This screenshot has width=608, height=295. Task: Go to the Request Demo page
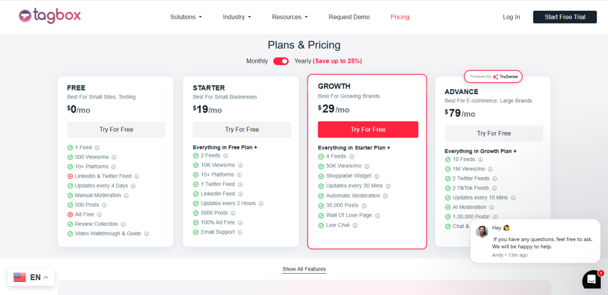[x=349, y=17]
